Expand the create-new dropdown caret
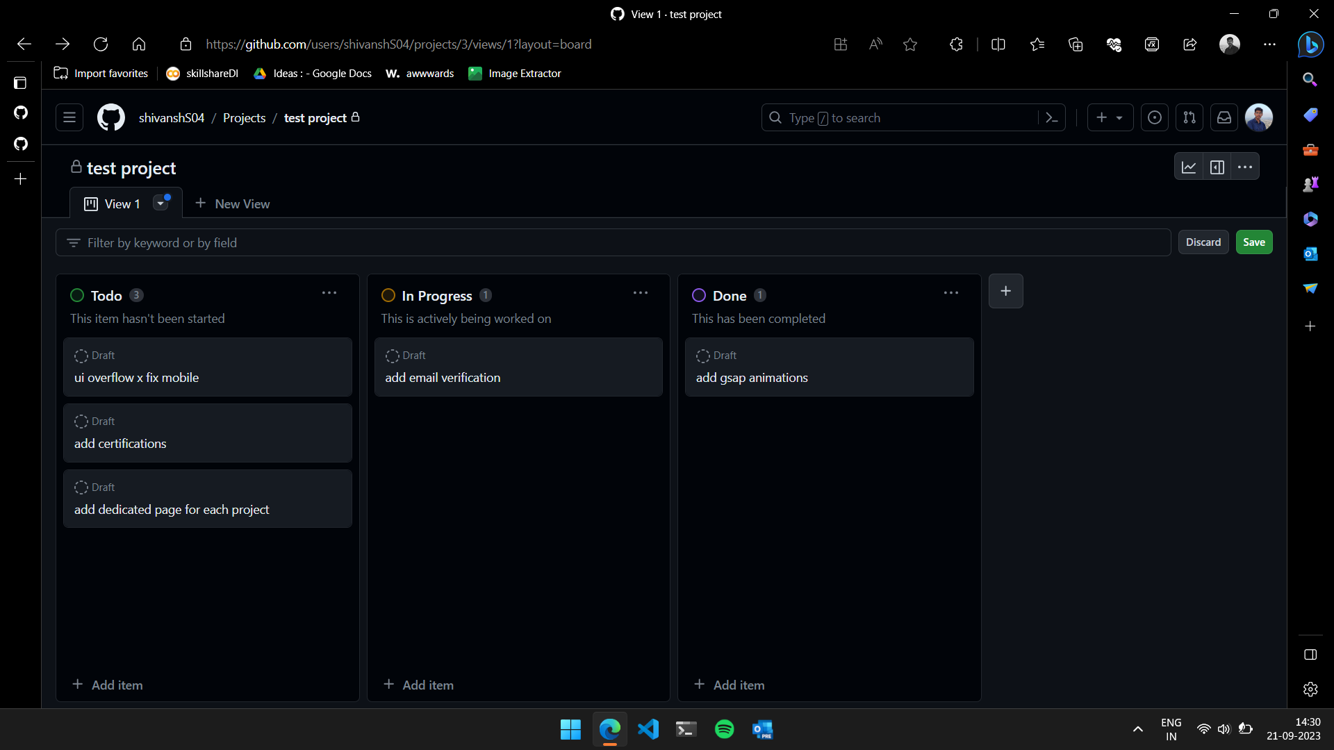The height and width of the screenshot is (750, 1334). [x=1121, y=117]
